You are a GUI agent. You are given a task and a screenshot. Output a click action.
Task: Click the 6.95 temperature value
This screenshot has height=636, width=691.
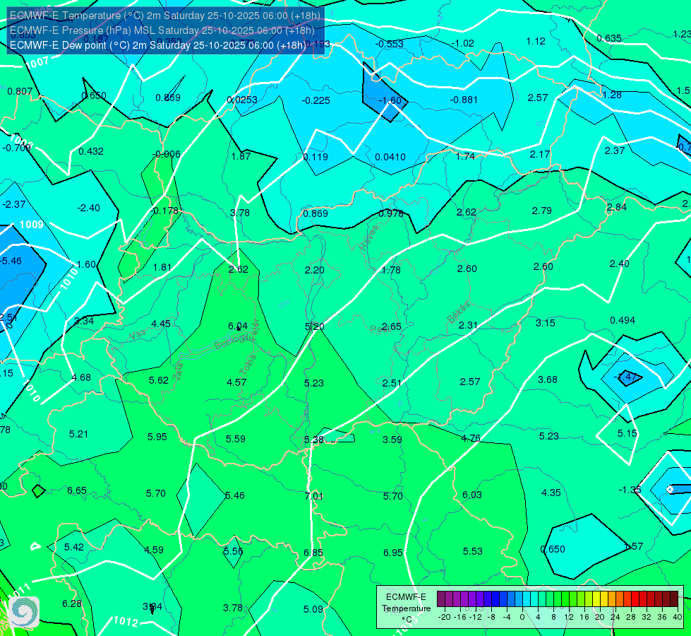tap(393, 553)
